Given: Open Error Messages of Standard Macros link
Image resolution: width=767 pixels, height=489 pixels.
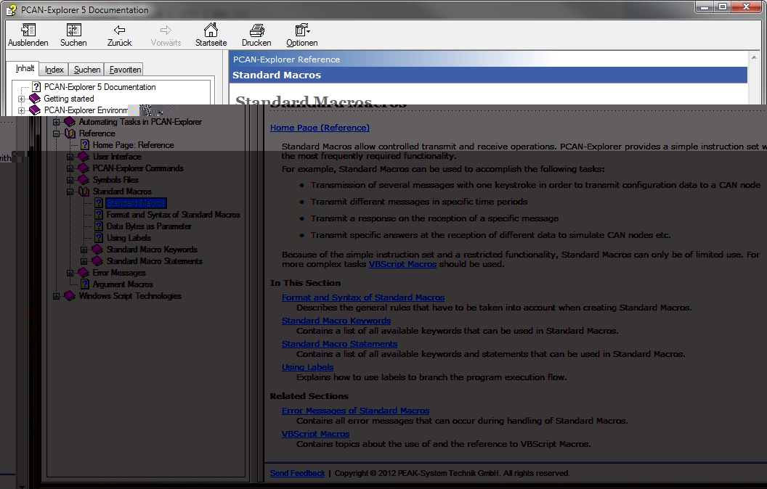Looking at the screenshot, I should [x=356, y=411].
